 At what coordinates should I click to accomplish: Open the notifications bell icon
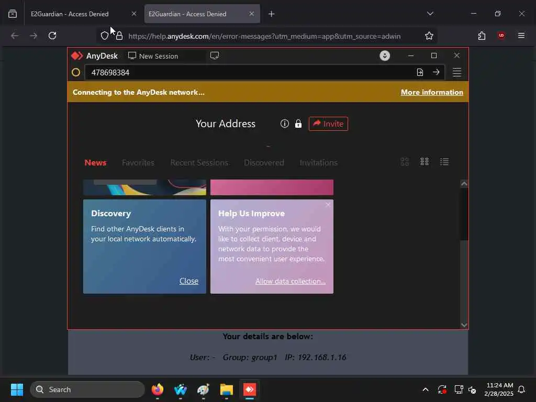coord(522,389)
